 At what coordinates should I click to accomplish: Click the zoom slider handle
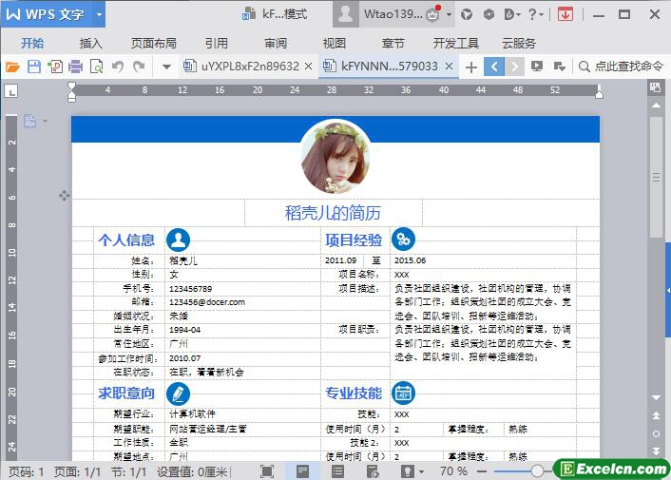pos(538,471)
